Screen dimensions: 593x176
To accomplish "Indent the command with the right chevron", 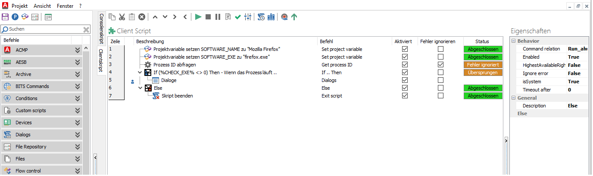I will tap(175, 17).
